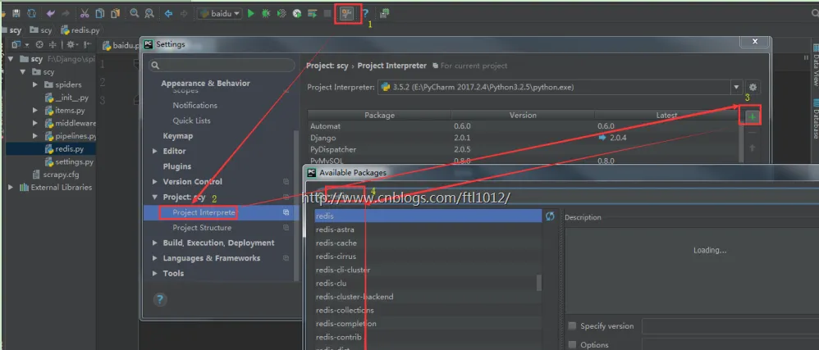Click the Copy icon in toolbar
Image resolution: width=819 pixels, height=350 pixels.
[100, 14]
